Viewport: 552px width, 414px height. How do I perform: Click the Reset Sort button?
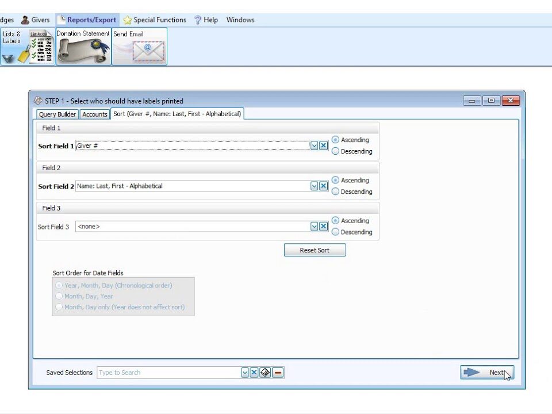315,250
